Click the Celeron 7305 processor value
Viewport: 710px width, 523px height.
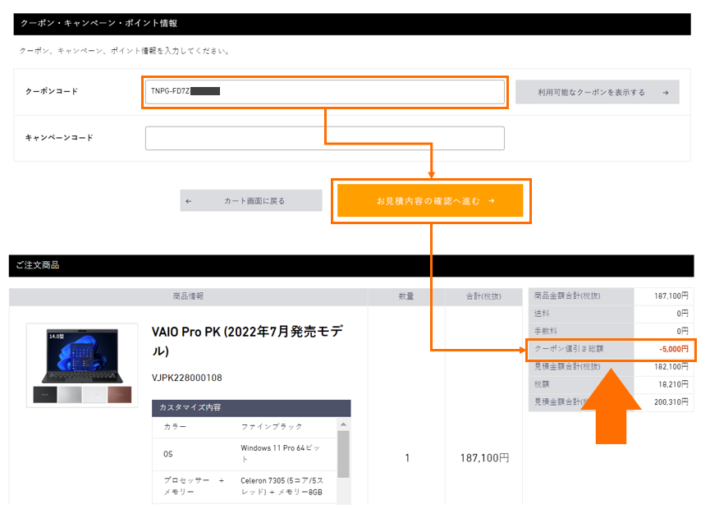pos(282,486)
